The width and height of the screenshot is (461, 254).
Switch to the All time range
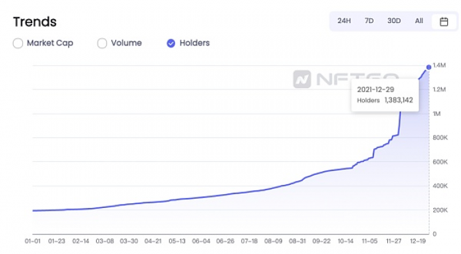(x=419, y=21)
